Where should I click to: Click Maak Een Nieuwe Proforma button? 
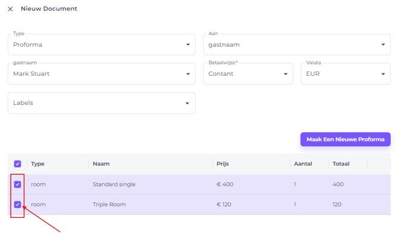tap(345, 140)
